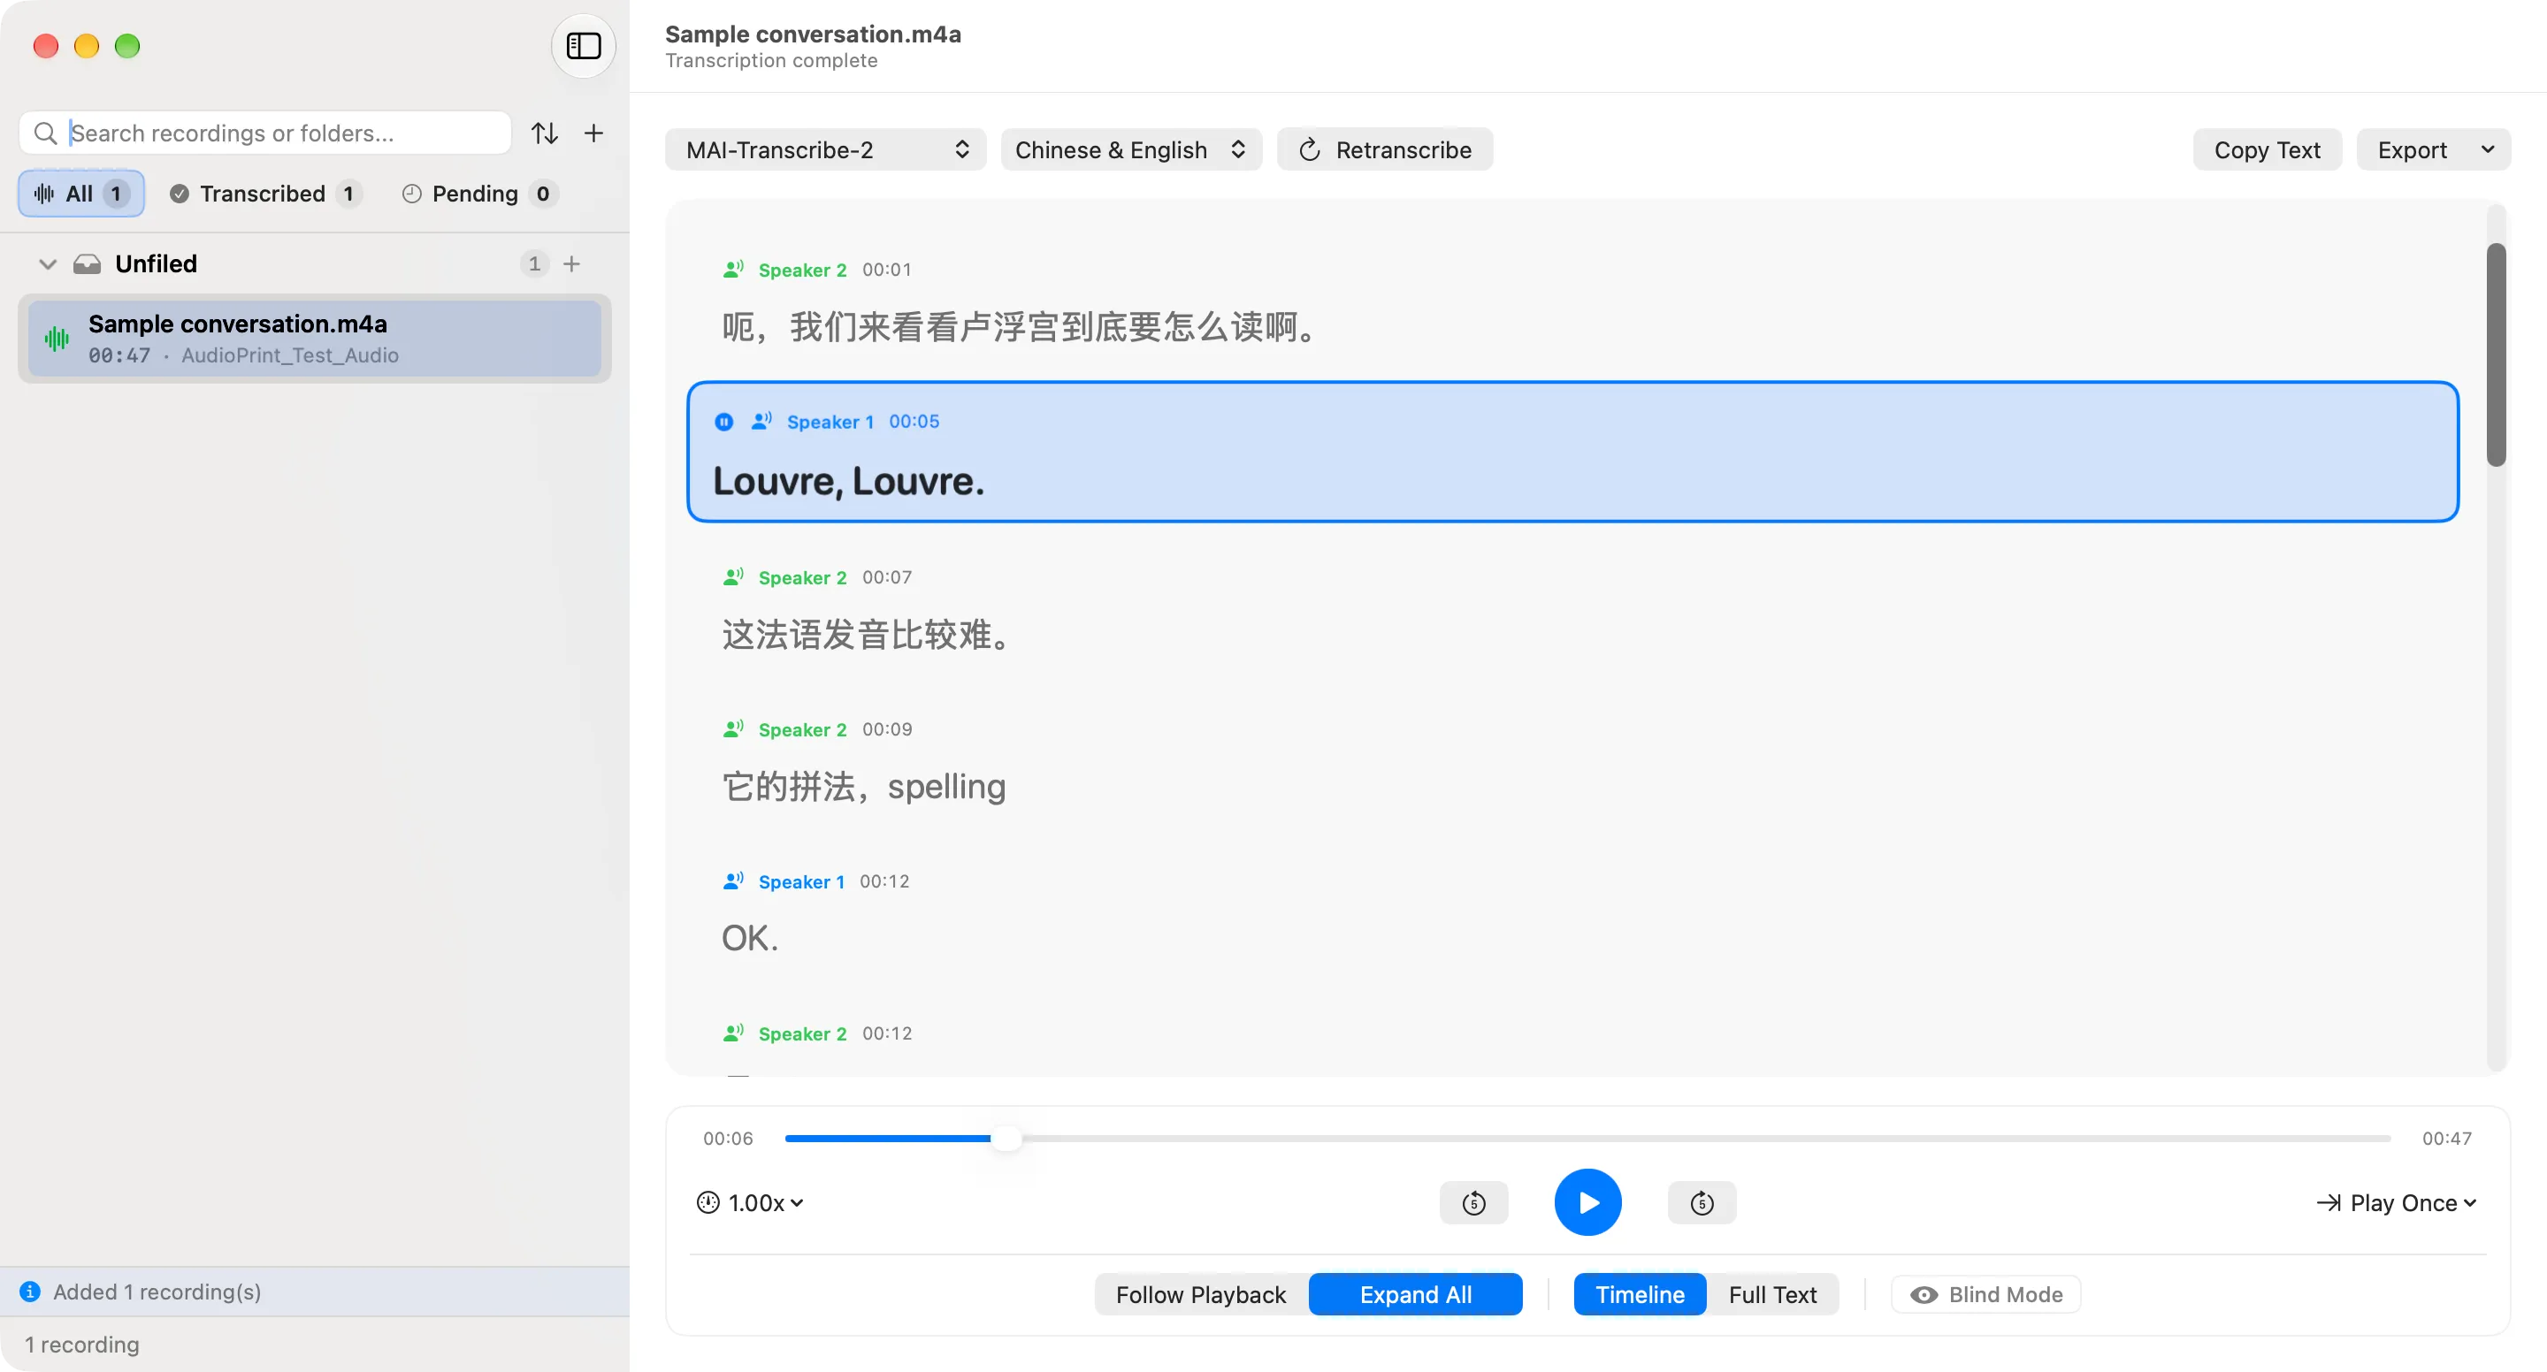Skip back 5 seconds
Screen dimensions: 2547x1372
(x=1473, y=1202)
